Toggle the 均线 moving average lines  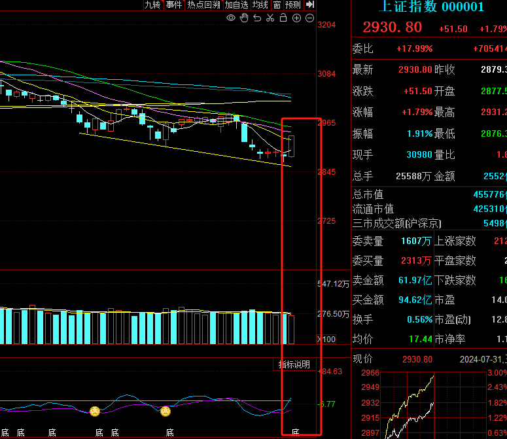point(260,5)
